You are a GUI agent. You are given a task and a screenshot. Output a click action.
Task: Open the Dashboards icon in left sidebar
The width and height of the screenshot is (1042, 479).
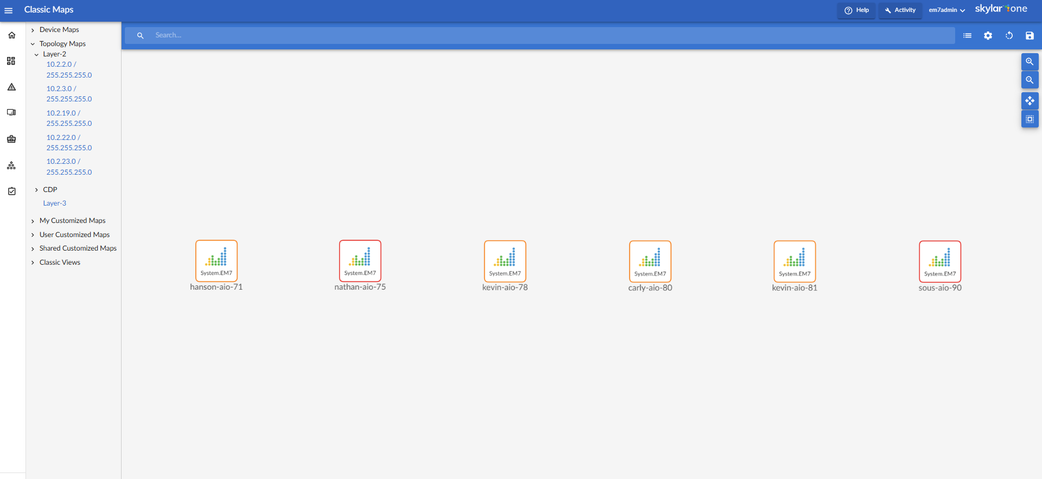[11, 61]
